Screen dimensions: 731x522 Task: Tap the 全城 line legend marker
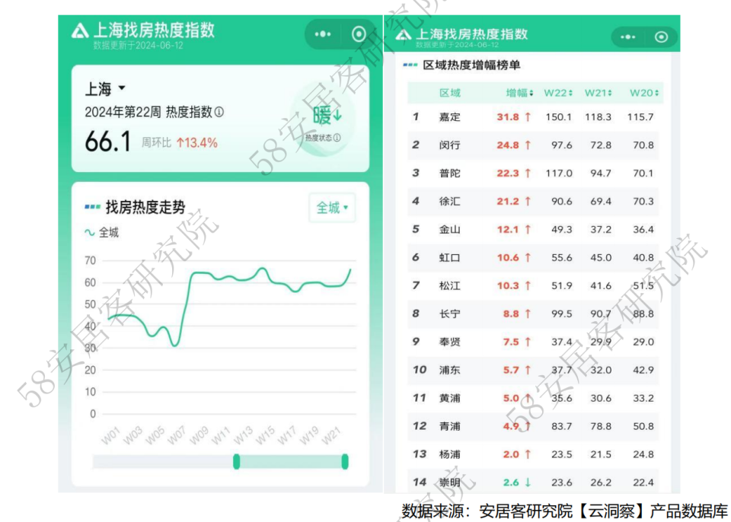(89, 232)
